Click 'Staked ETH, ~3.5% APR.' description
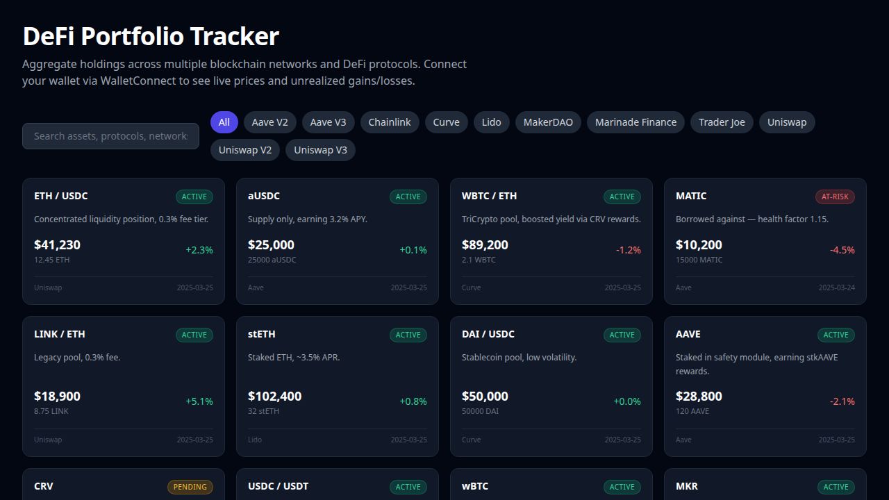The height and width of the screenshot is (500, 889). click(294, 358)
